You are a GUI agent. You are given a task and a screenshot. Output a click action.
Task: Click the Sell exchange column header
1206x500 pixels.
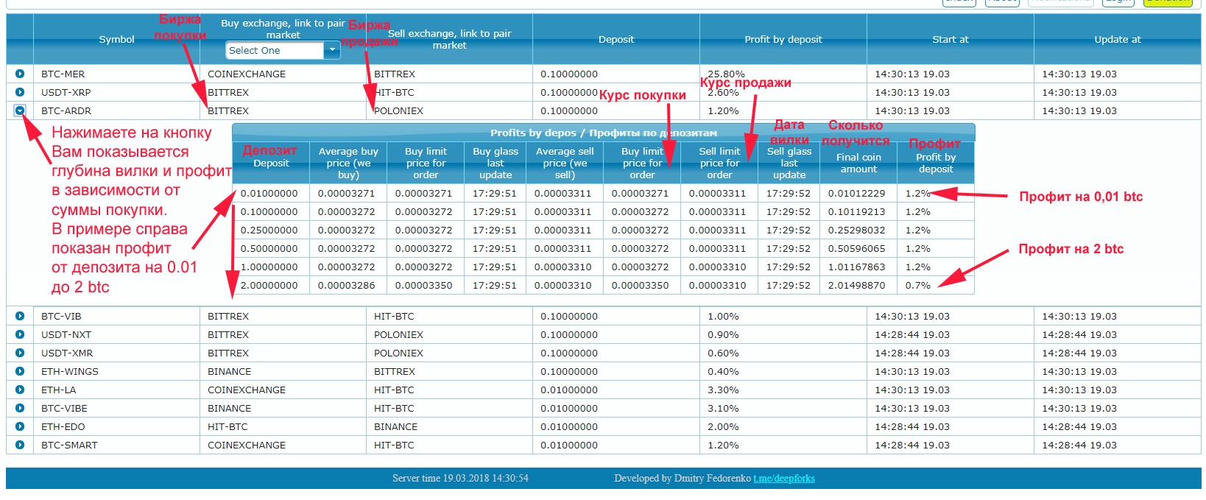coord(449,39)
